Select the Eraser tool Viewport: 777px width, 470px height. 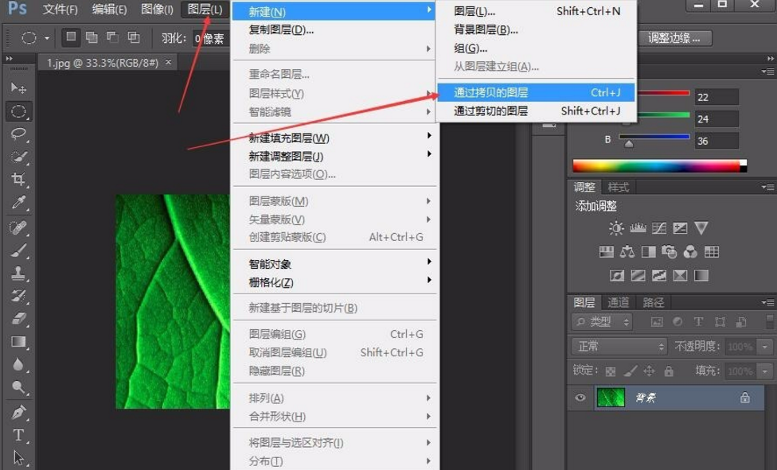point(18,318)
